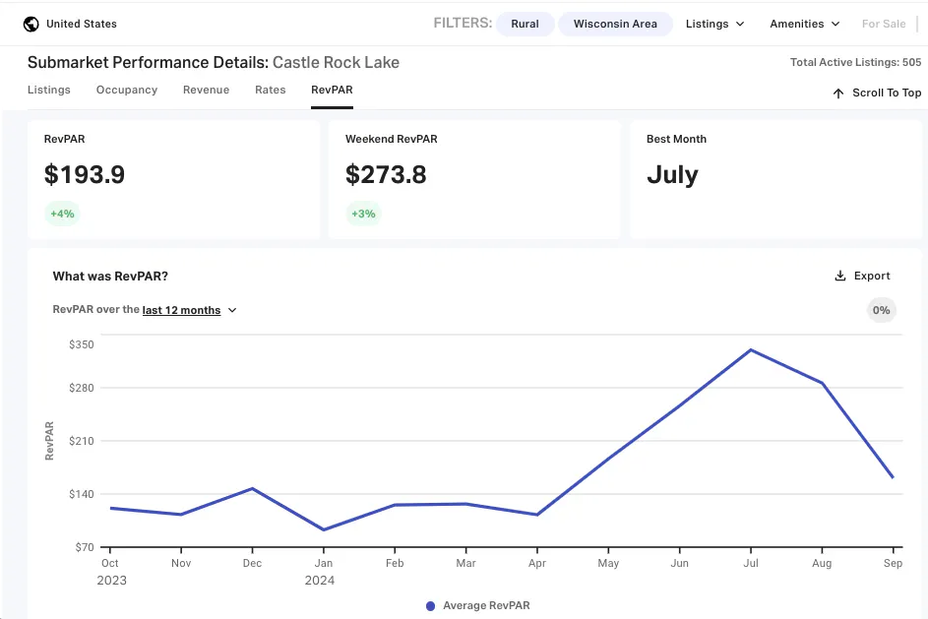The width and height of the screenshot is (928, 619).
Task: Toggle the Average RevPAR legend entry
Action: click(x=478, y=605)
